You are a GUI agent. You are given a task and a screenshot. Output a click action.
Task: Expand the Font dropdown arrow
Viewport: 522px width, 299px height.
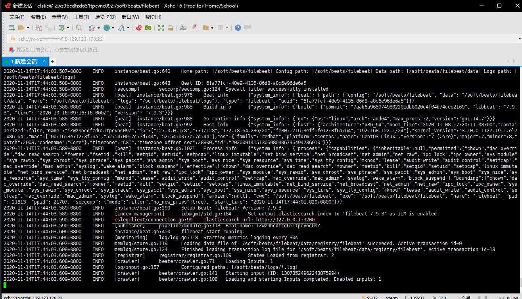click(x=128, y=28)
